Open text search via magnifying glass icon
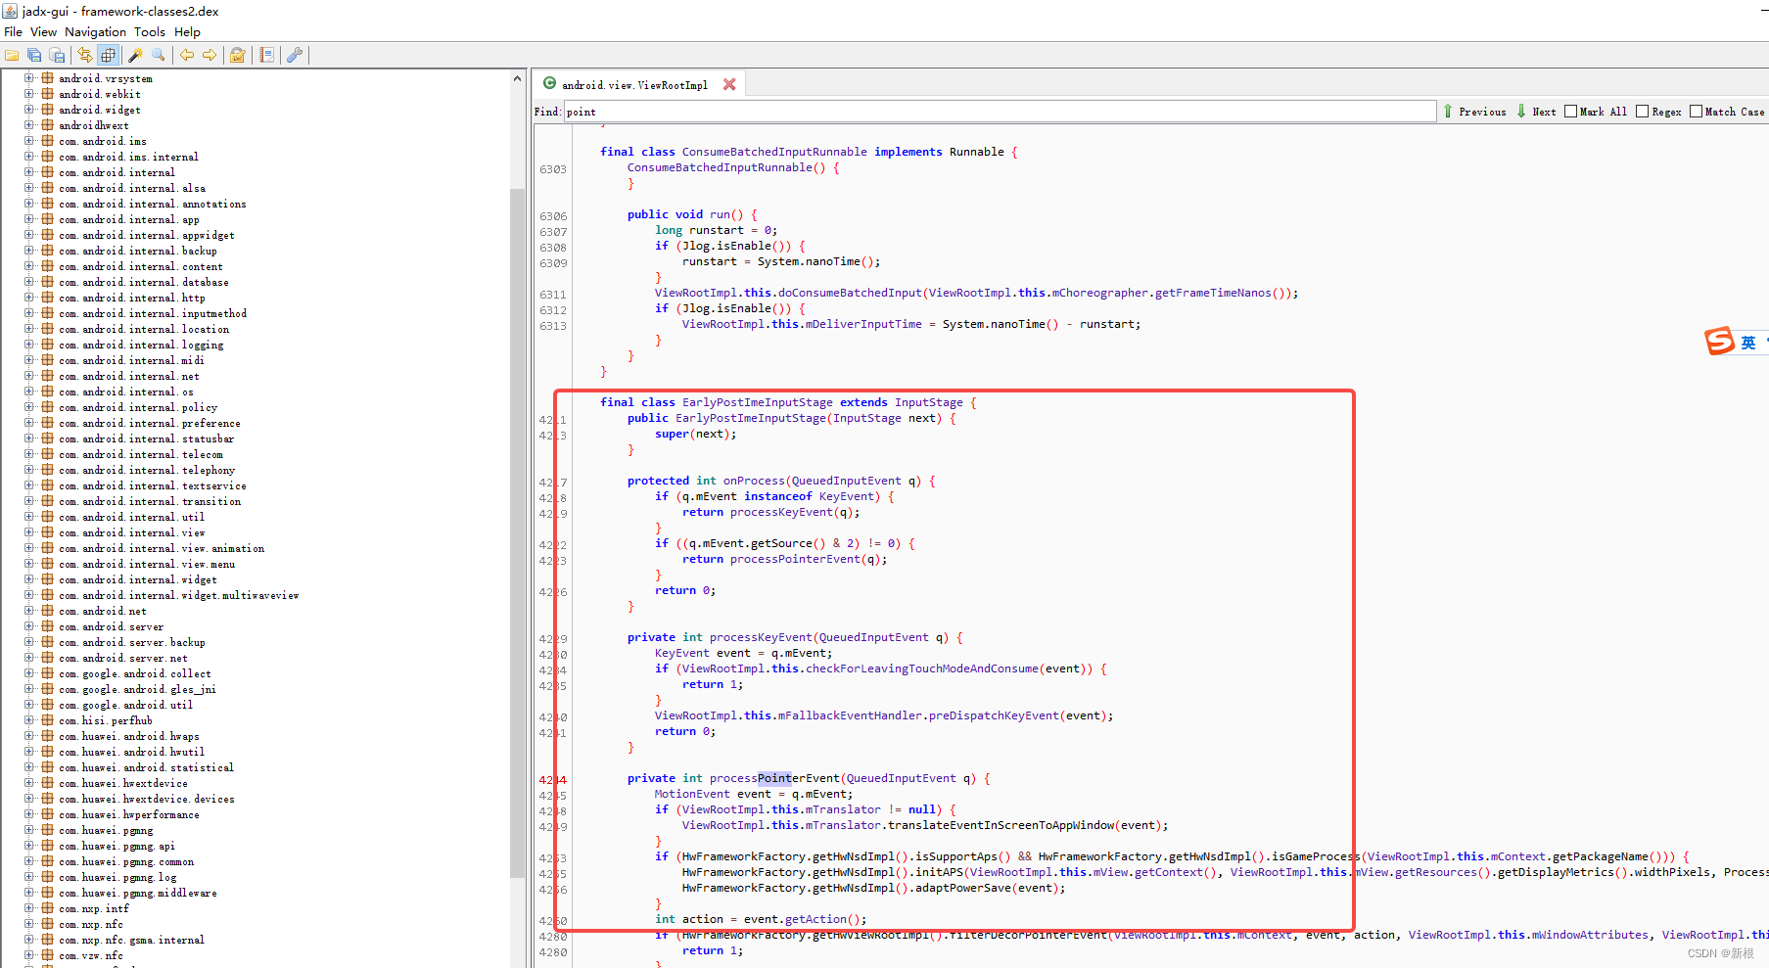 (158, 55)
